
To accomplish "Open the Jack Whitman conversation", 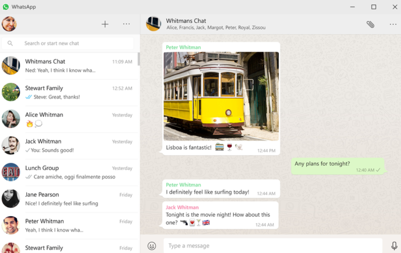I will click(69, 146).
